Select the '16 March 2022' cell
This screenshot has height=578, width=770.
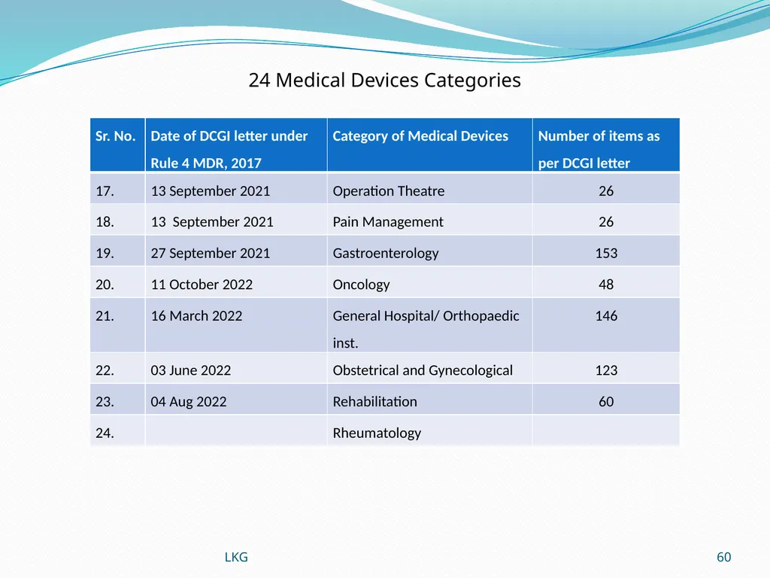tap(236, 325)
